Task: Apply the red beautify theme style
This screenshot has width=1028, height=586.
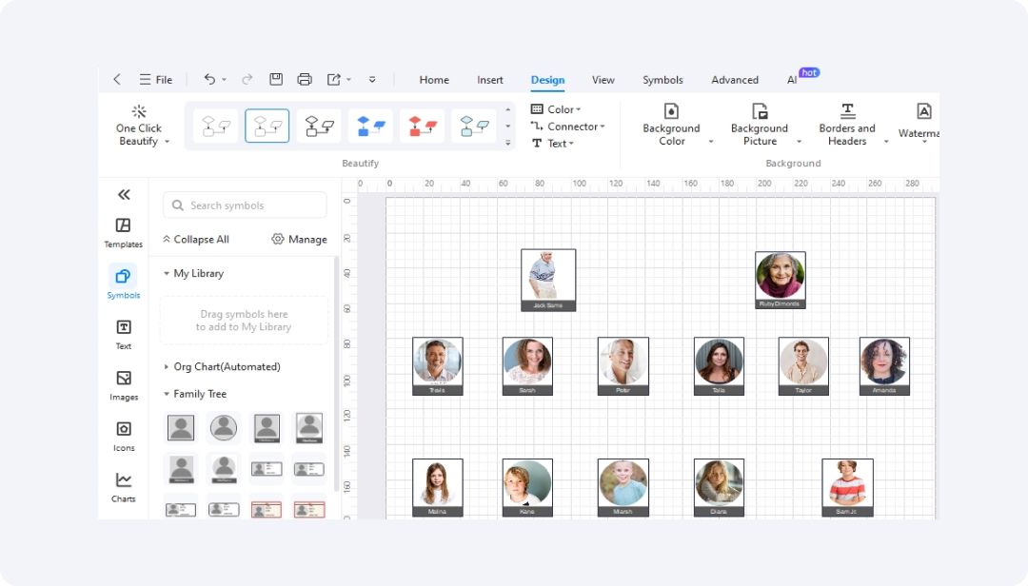Action: (x=423, y=126)
